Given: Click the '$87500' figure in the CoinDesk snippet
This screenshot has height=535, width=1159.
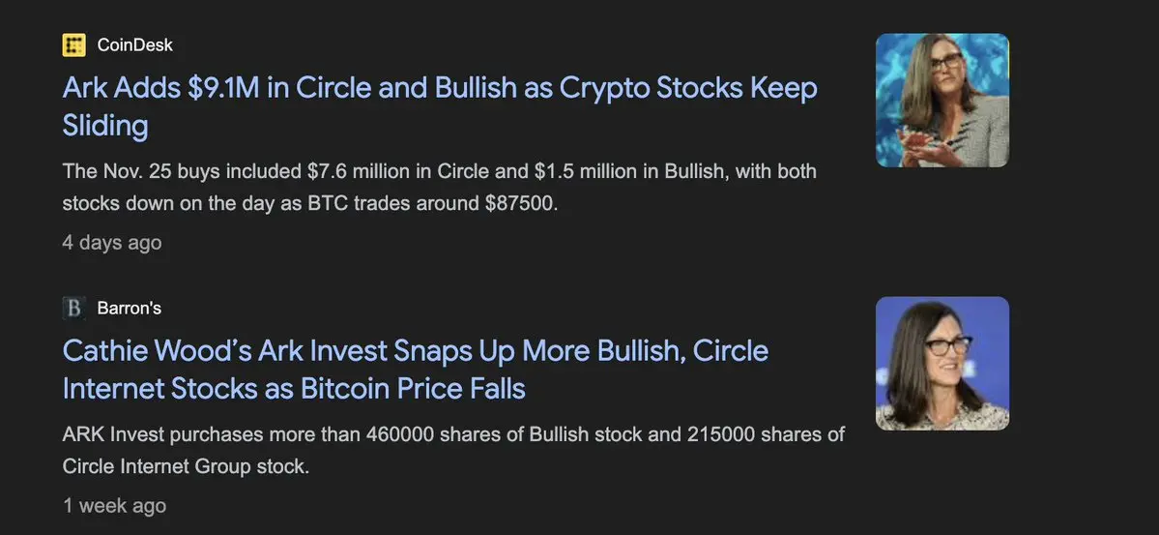Looking at the screenshot, I should [x=521, y=203].
